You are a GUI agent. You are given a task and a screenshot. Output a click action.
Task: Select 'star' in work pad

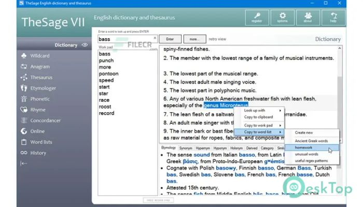click(x=104, y=94)
